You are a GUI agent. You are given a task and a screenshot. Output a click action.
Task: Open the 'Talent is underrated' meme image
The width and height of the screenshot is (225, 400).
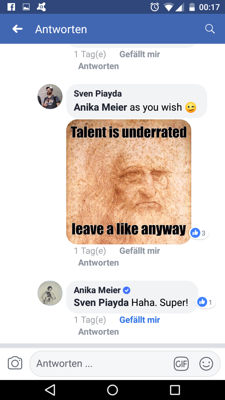(x=128, y=182)
